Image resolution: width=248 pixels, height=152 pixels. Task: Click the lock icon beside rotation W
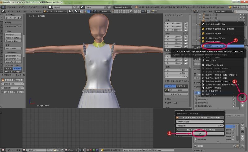(186, 37)
